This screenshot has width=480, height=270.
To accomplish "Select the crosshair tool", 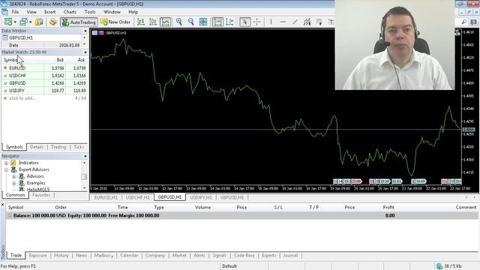I will [257, 22].
